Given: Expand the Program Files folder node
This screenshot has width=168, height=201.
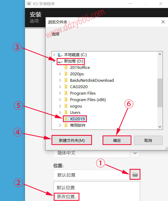Looking at the screenshot, I should (60, 93).
